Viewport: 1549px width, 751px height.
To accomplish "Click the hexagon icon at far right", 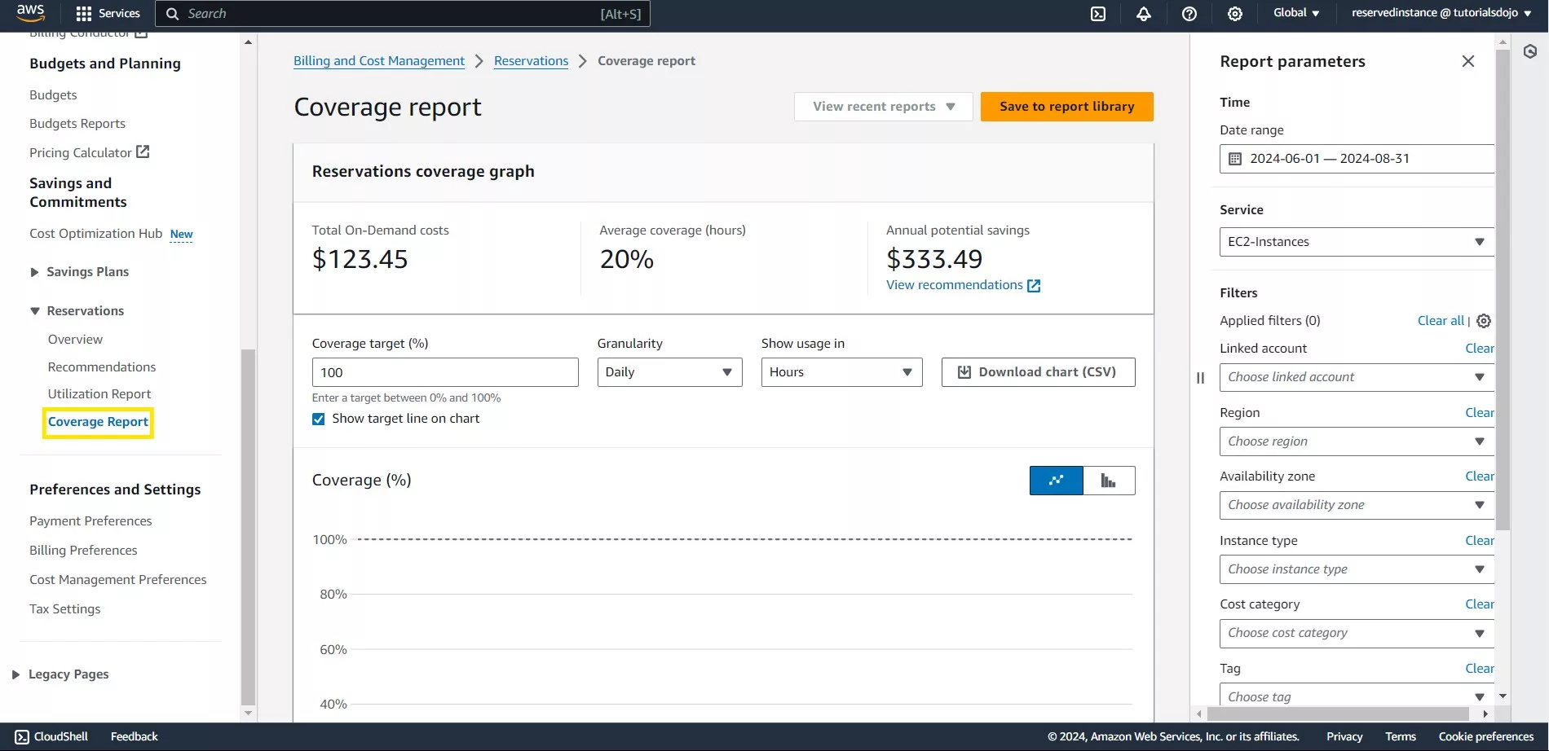I will [x=1530, y=52].
